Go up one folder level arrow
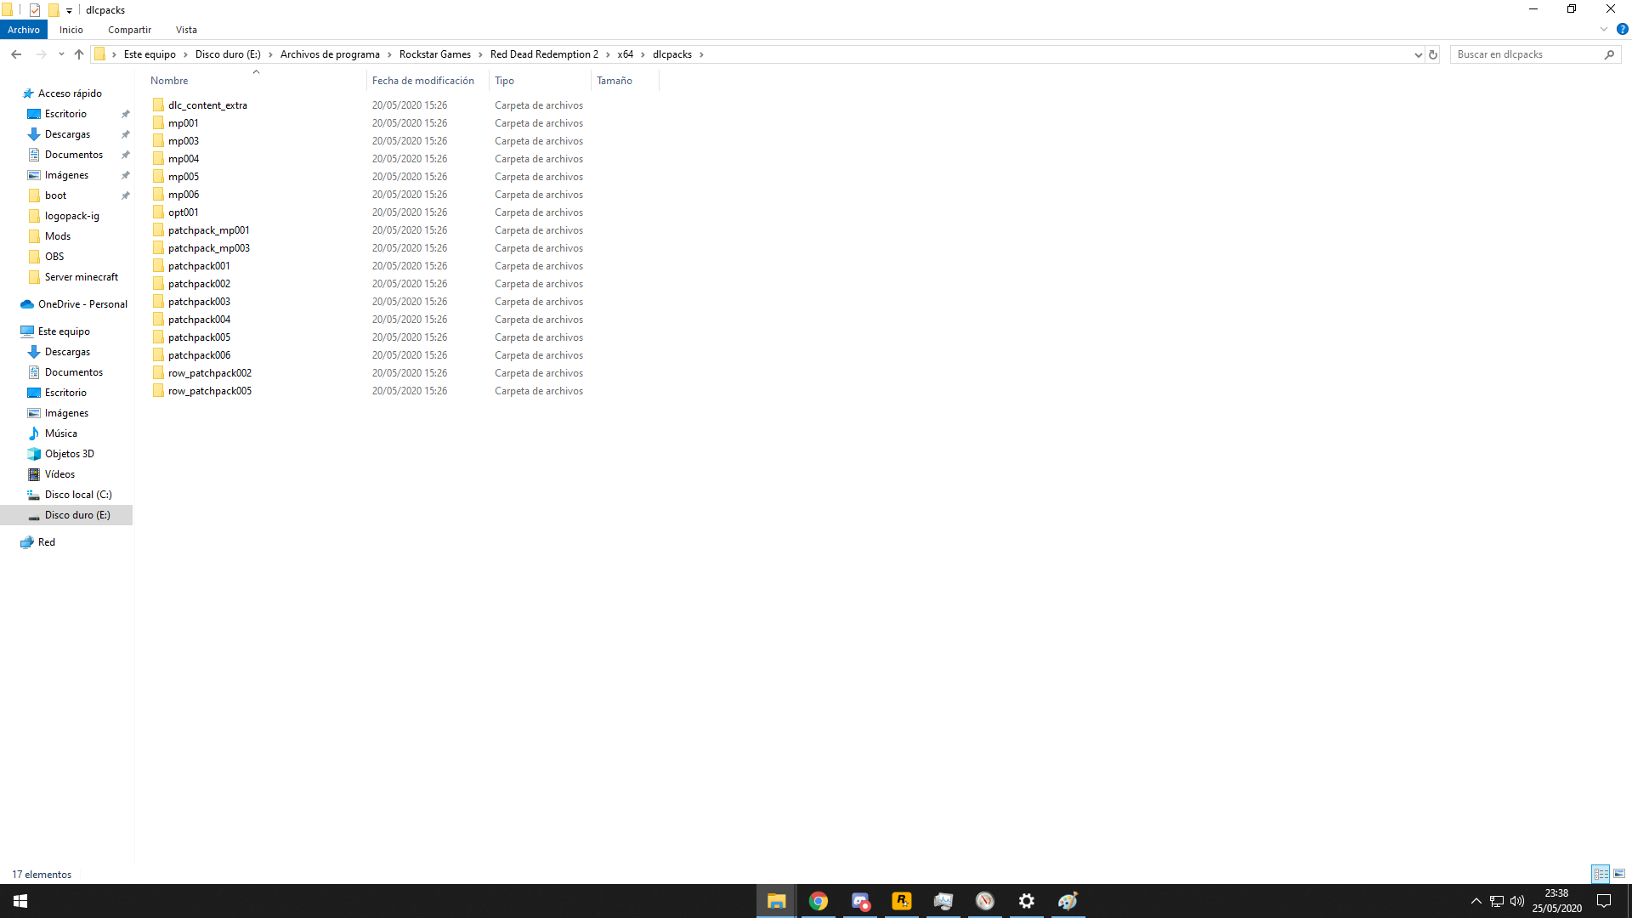This screenshot has height=918, width=1632. tap(79, 54)
